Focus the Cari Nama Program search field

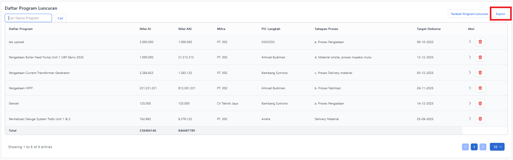coord(28,18)
